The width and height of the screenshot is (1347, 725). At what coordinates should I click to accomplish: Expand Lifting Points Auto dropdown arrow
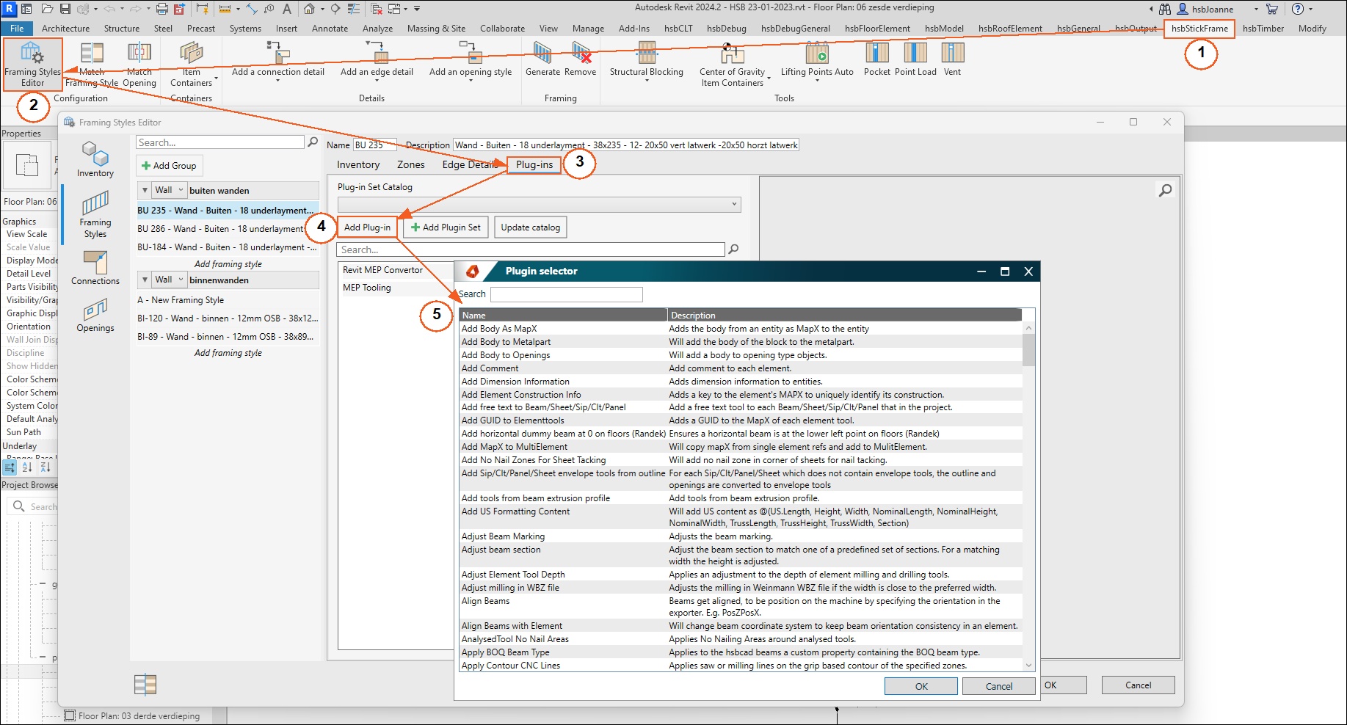(817, 81)
